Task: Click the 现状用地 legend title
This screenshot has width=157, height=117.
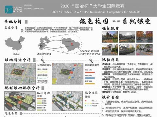Action: [44, 93]
